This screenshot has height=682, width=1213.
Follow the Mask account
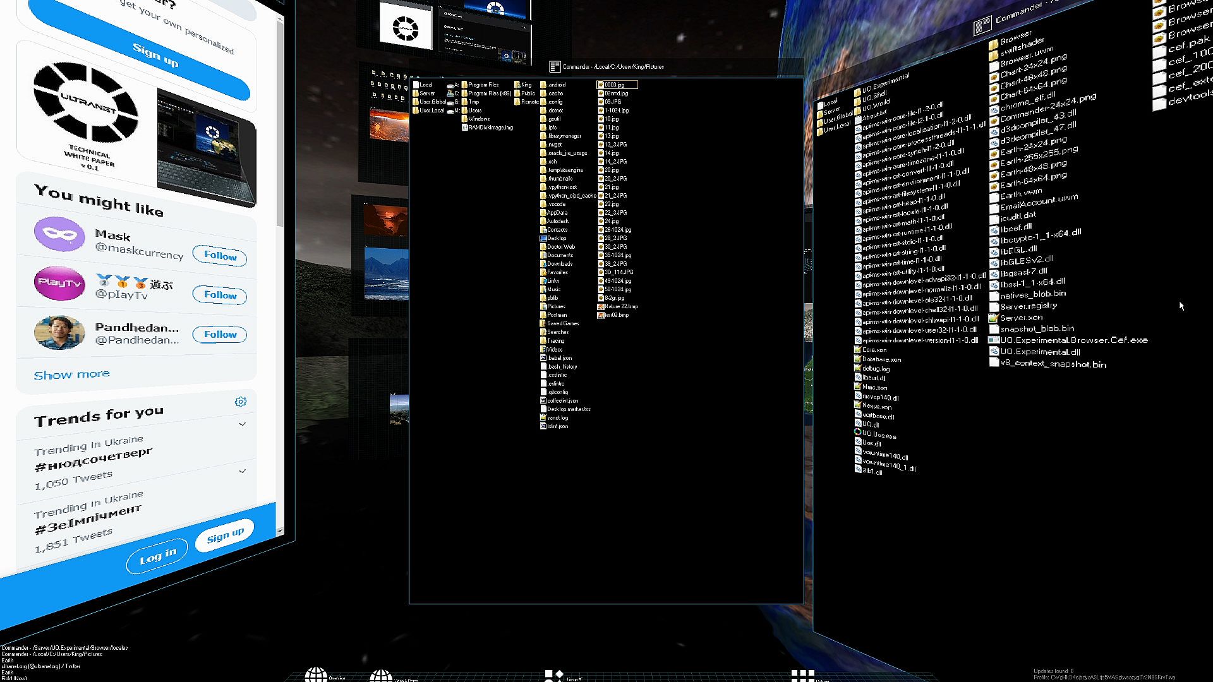click(x=220, y=256)
